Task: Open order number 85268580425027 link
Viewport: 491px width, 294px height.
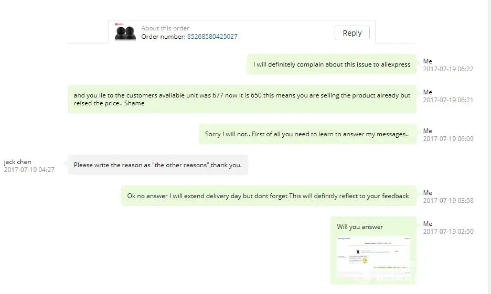Action: coord(212,37)
